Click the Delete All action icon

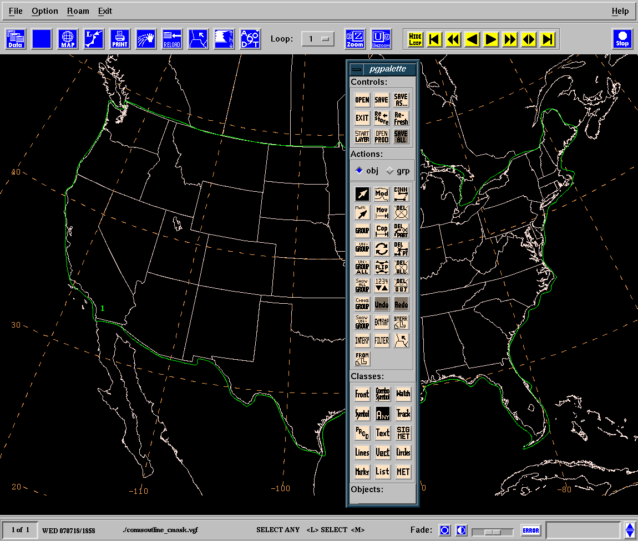[401, 267]
